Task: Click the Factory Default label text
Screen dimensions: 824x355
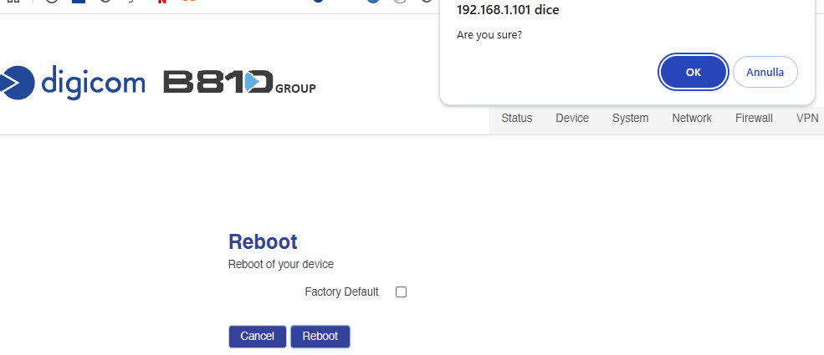Action: coord(341,292)
